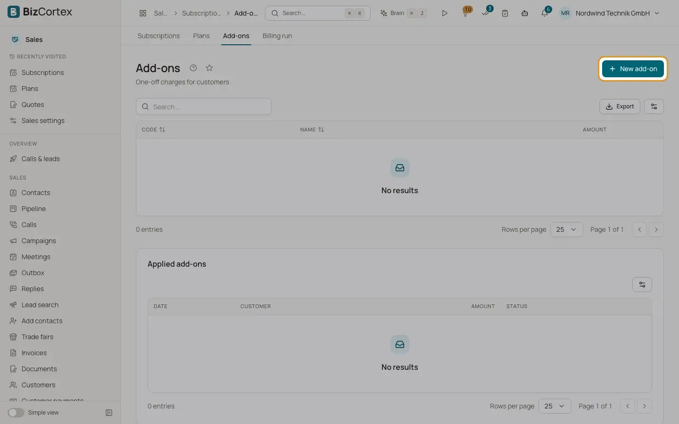This screenshot has height=424, width=679.
Task: Open Rows per page dropdown for add-ons table
Action: [x=566, y=229]
